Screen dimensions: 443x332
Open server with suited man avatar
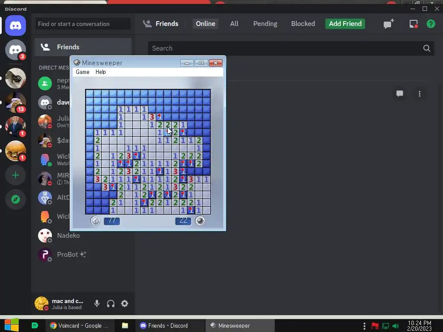coord(16,127)
